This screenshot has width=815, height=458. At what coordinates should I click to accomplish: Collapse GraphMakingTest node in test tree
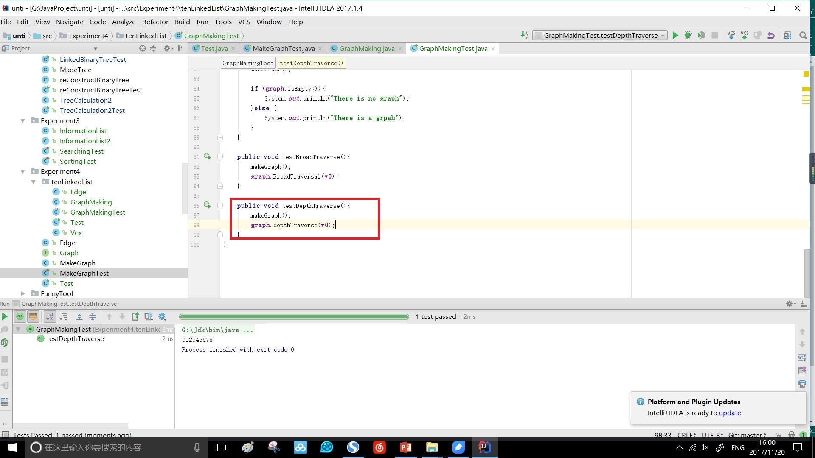tap(18, 329)
